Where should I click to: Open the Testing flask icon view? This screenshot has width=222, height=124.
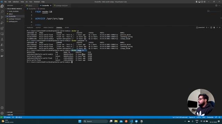tap(2, 39)
